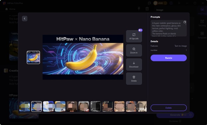This screenshot has height=125, width=207.
Task: Click the Details heading
Action: click(x=154, y=41)
